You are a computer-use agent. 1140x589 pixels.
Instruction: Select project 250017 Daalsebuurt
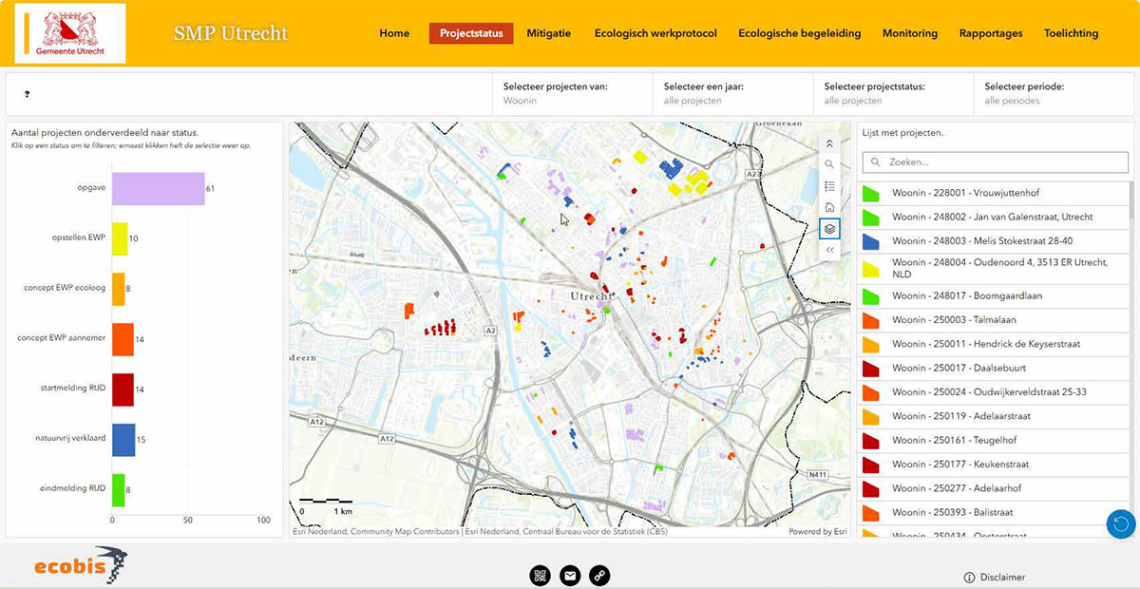[994, 368]
